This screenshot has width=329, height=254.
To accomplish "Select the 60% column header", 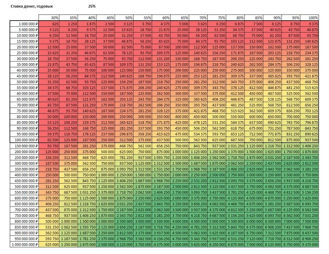I will coord(161,18).
